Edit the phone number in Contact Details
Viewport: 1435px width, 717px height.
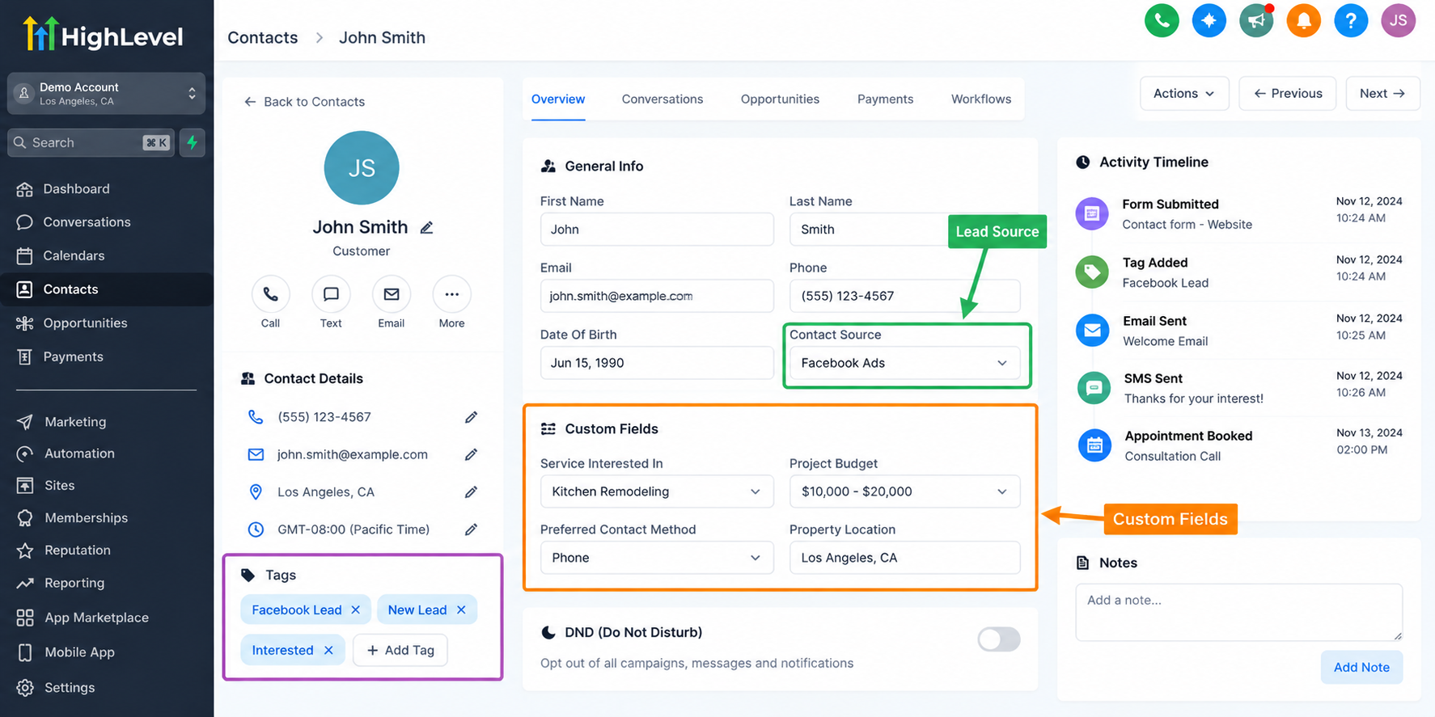pyautogui.click(x=471, y=417)
